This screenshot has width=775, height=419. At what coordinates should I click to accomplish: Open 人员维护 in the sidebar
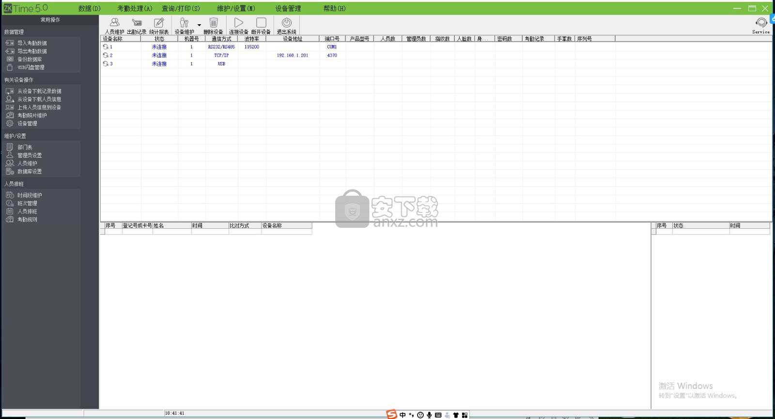click(27, 164)
